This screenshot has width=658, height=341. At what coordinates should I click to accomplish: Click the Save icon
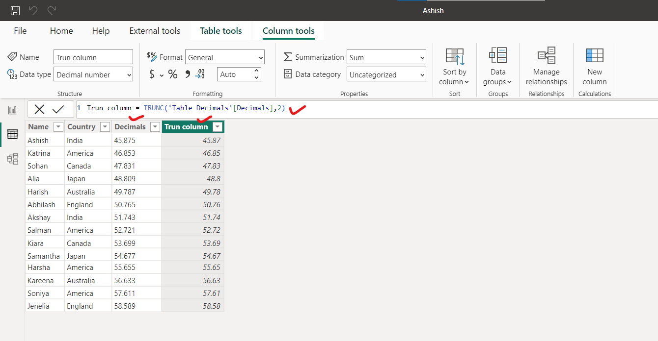click(x=15, y=10)
